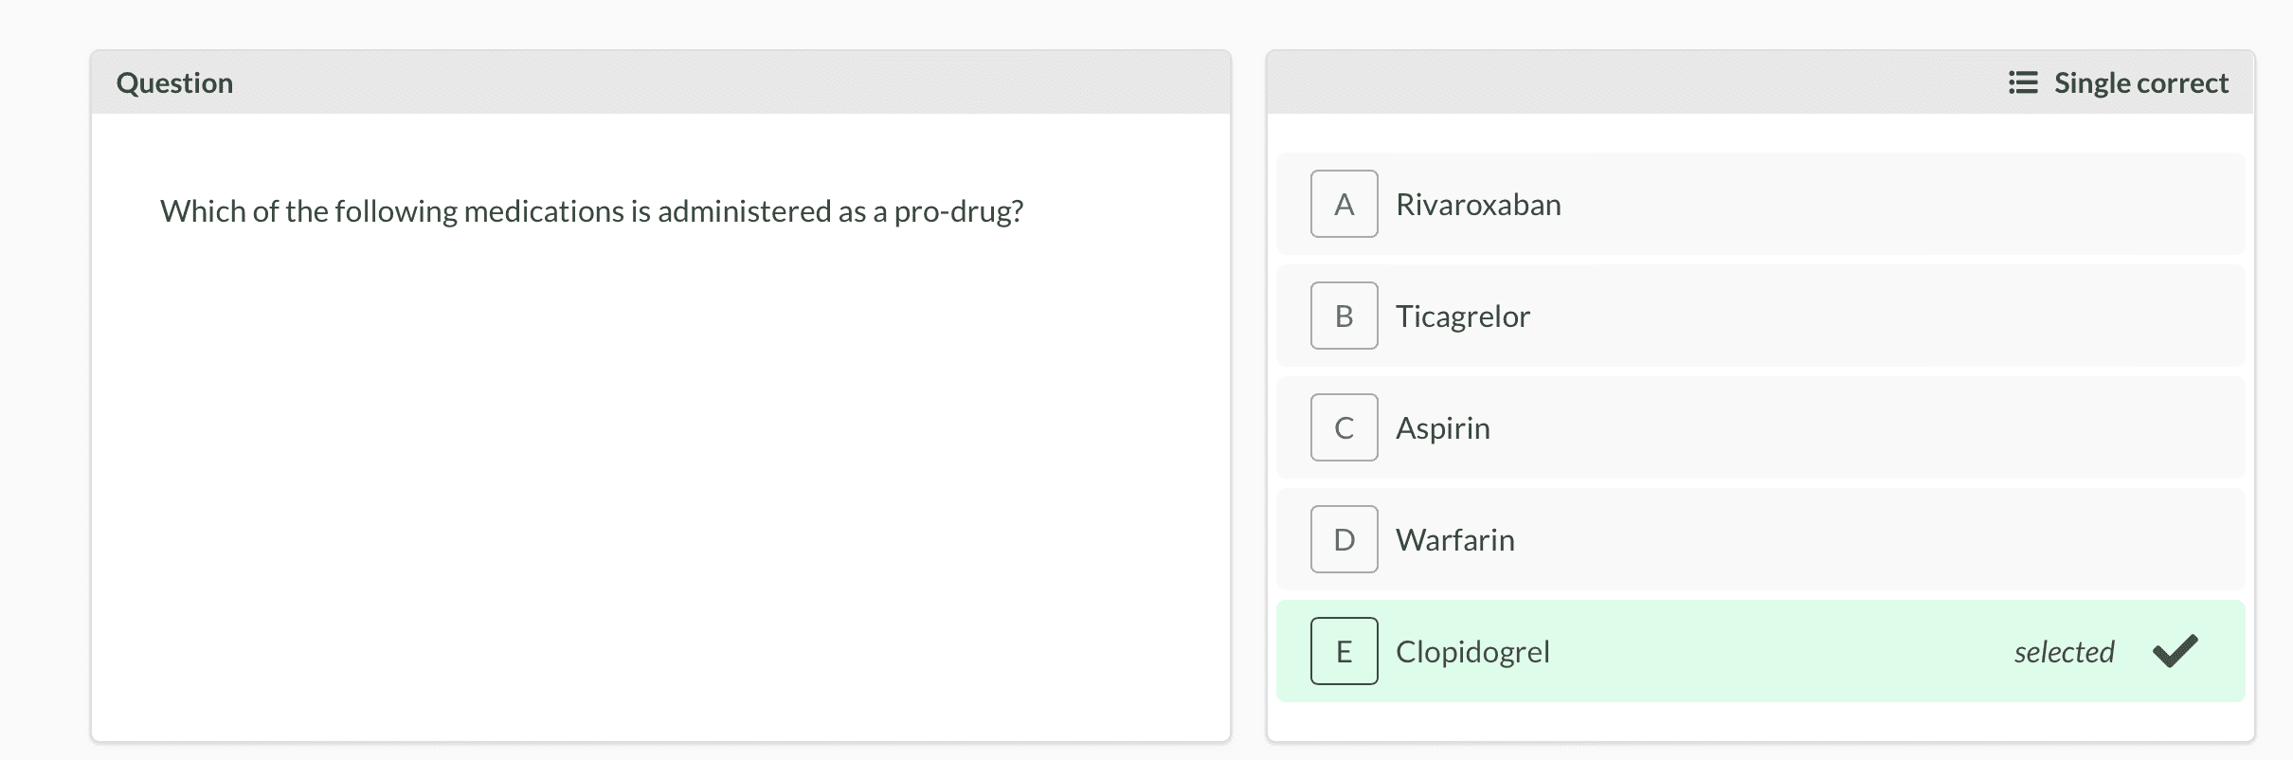Viewport: 2293px width, 760px height.
Task: Pick the Aspirin answer text
Action: point(1442,428)
